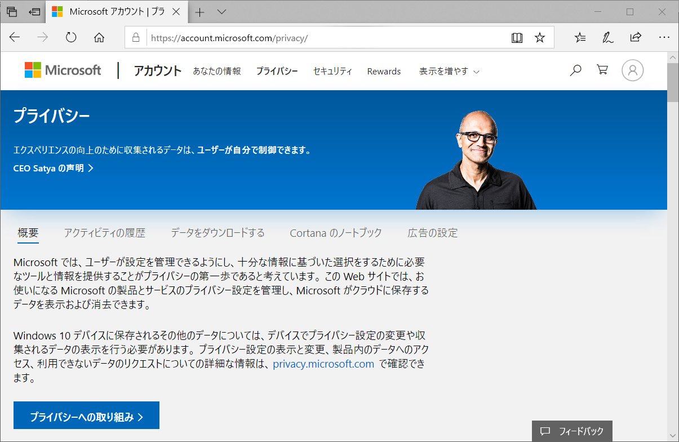
Task: Show tab previews chevron
Action: point(221,11)
